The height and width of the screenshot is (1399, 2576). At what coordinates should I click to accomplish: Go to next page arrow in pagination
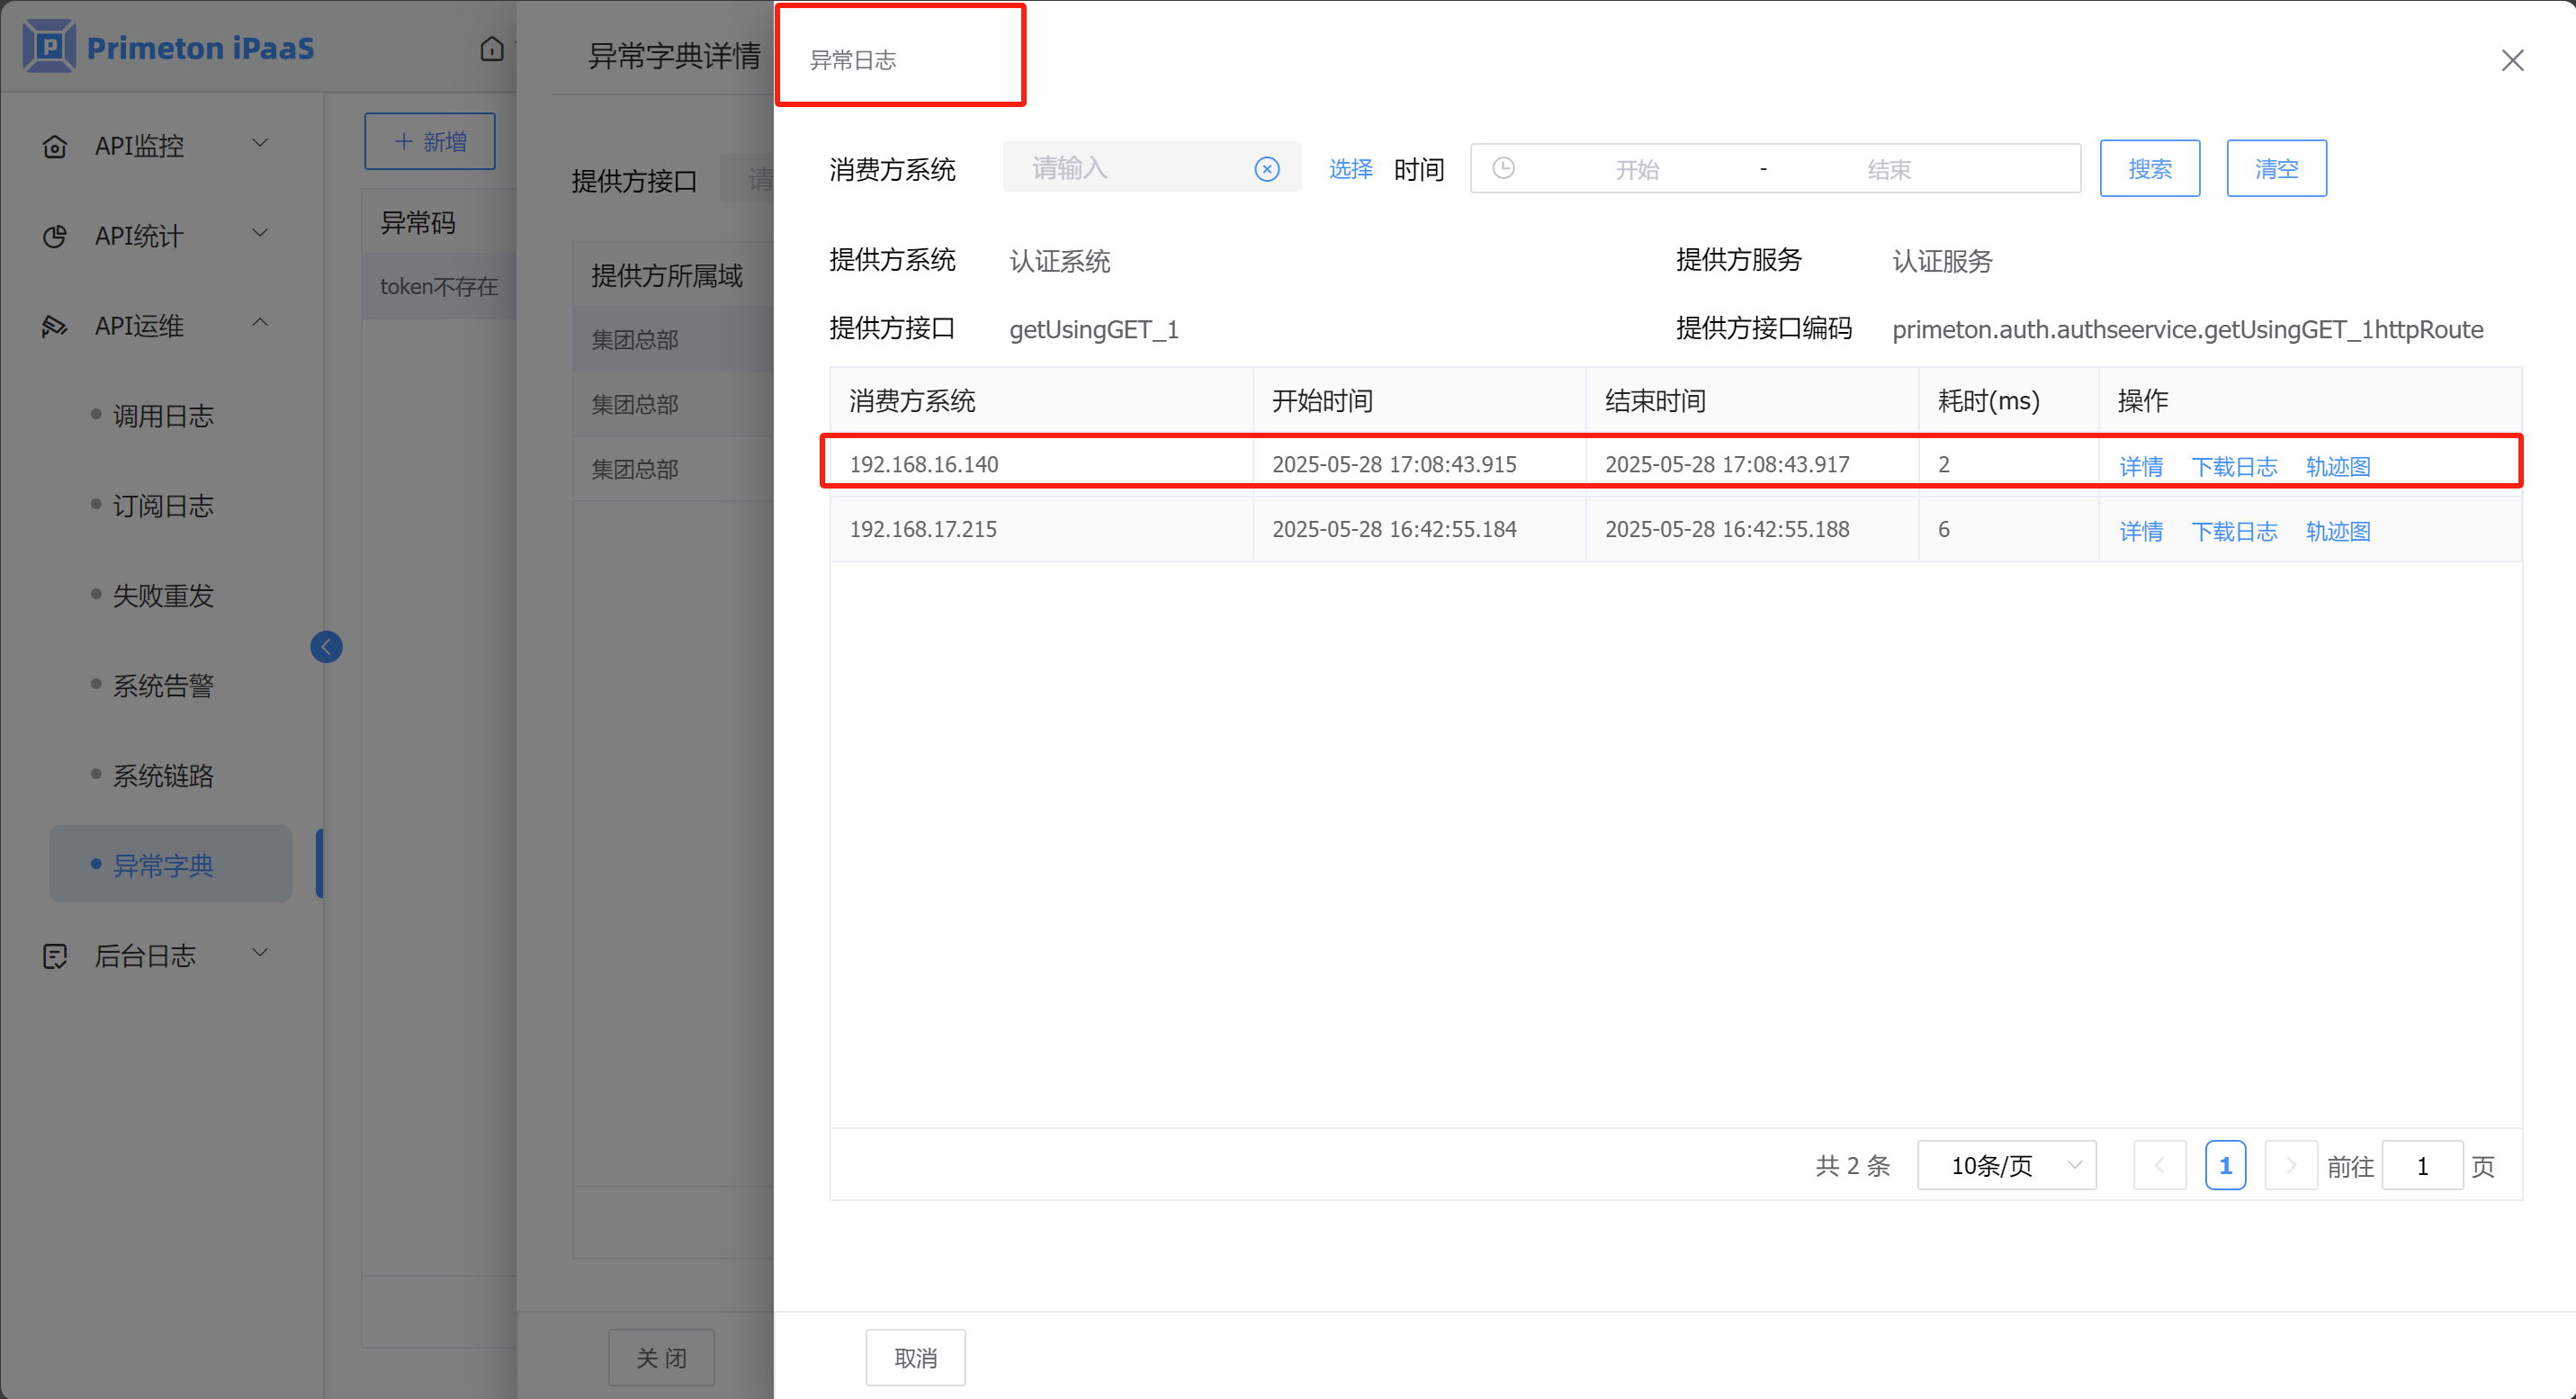2290,1165
